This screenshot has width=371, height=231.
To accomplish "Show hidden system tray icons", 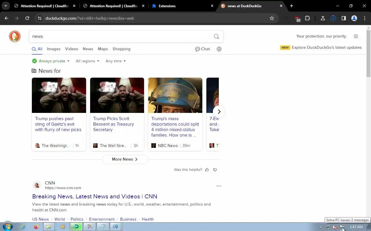I will [x=321, y=227].
